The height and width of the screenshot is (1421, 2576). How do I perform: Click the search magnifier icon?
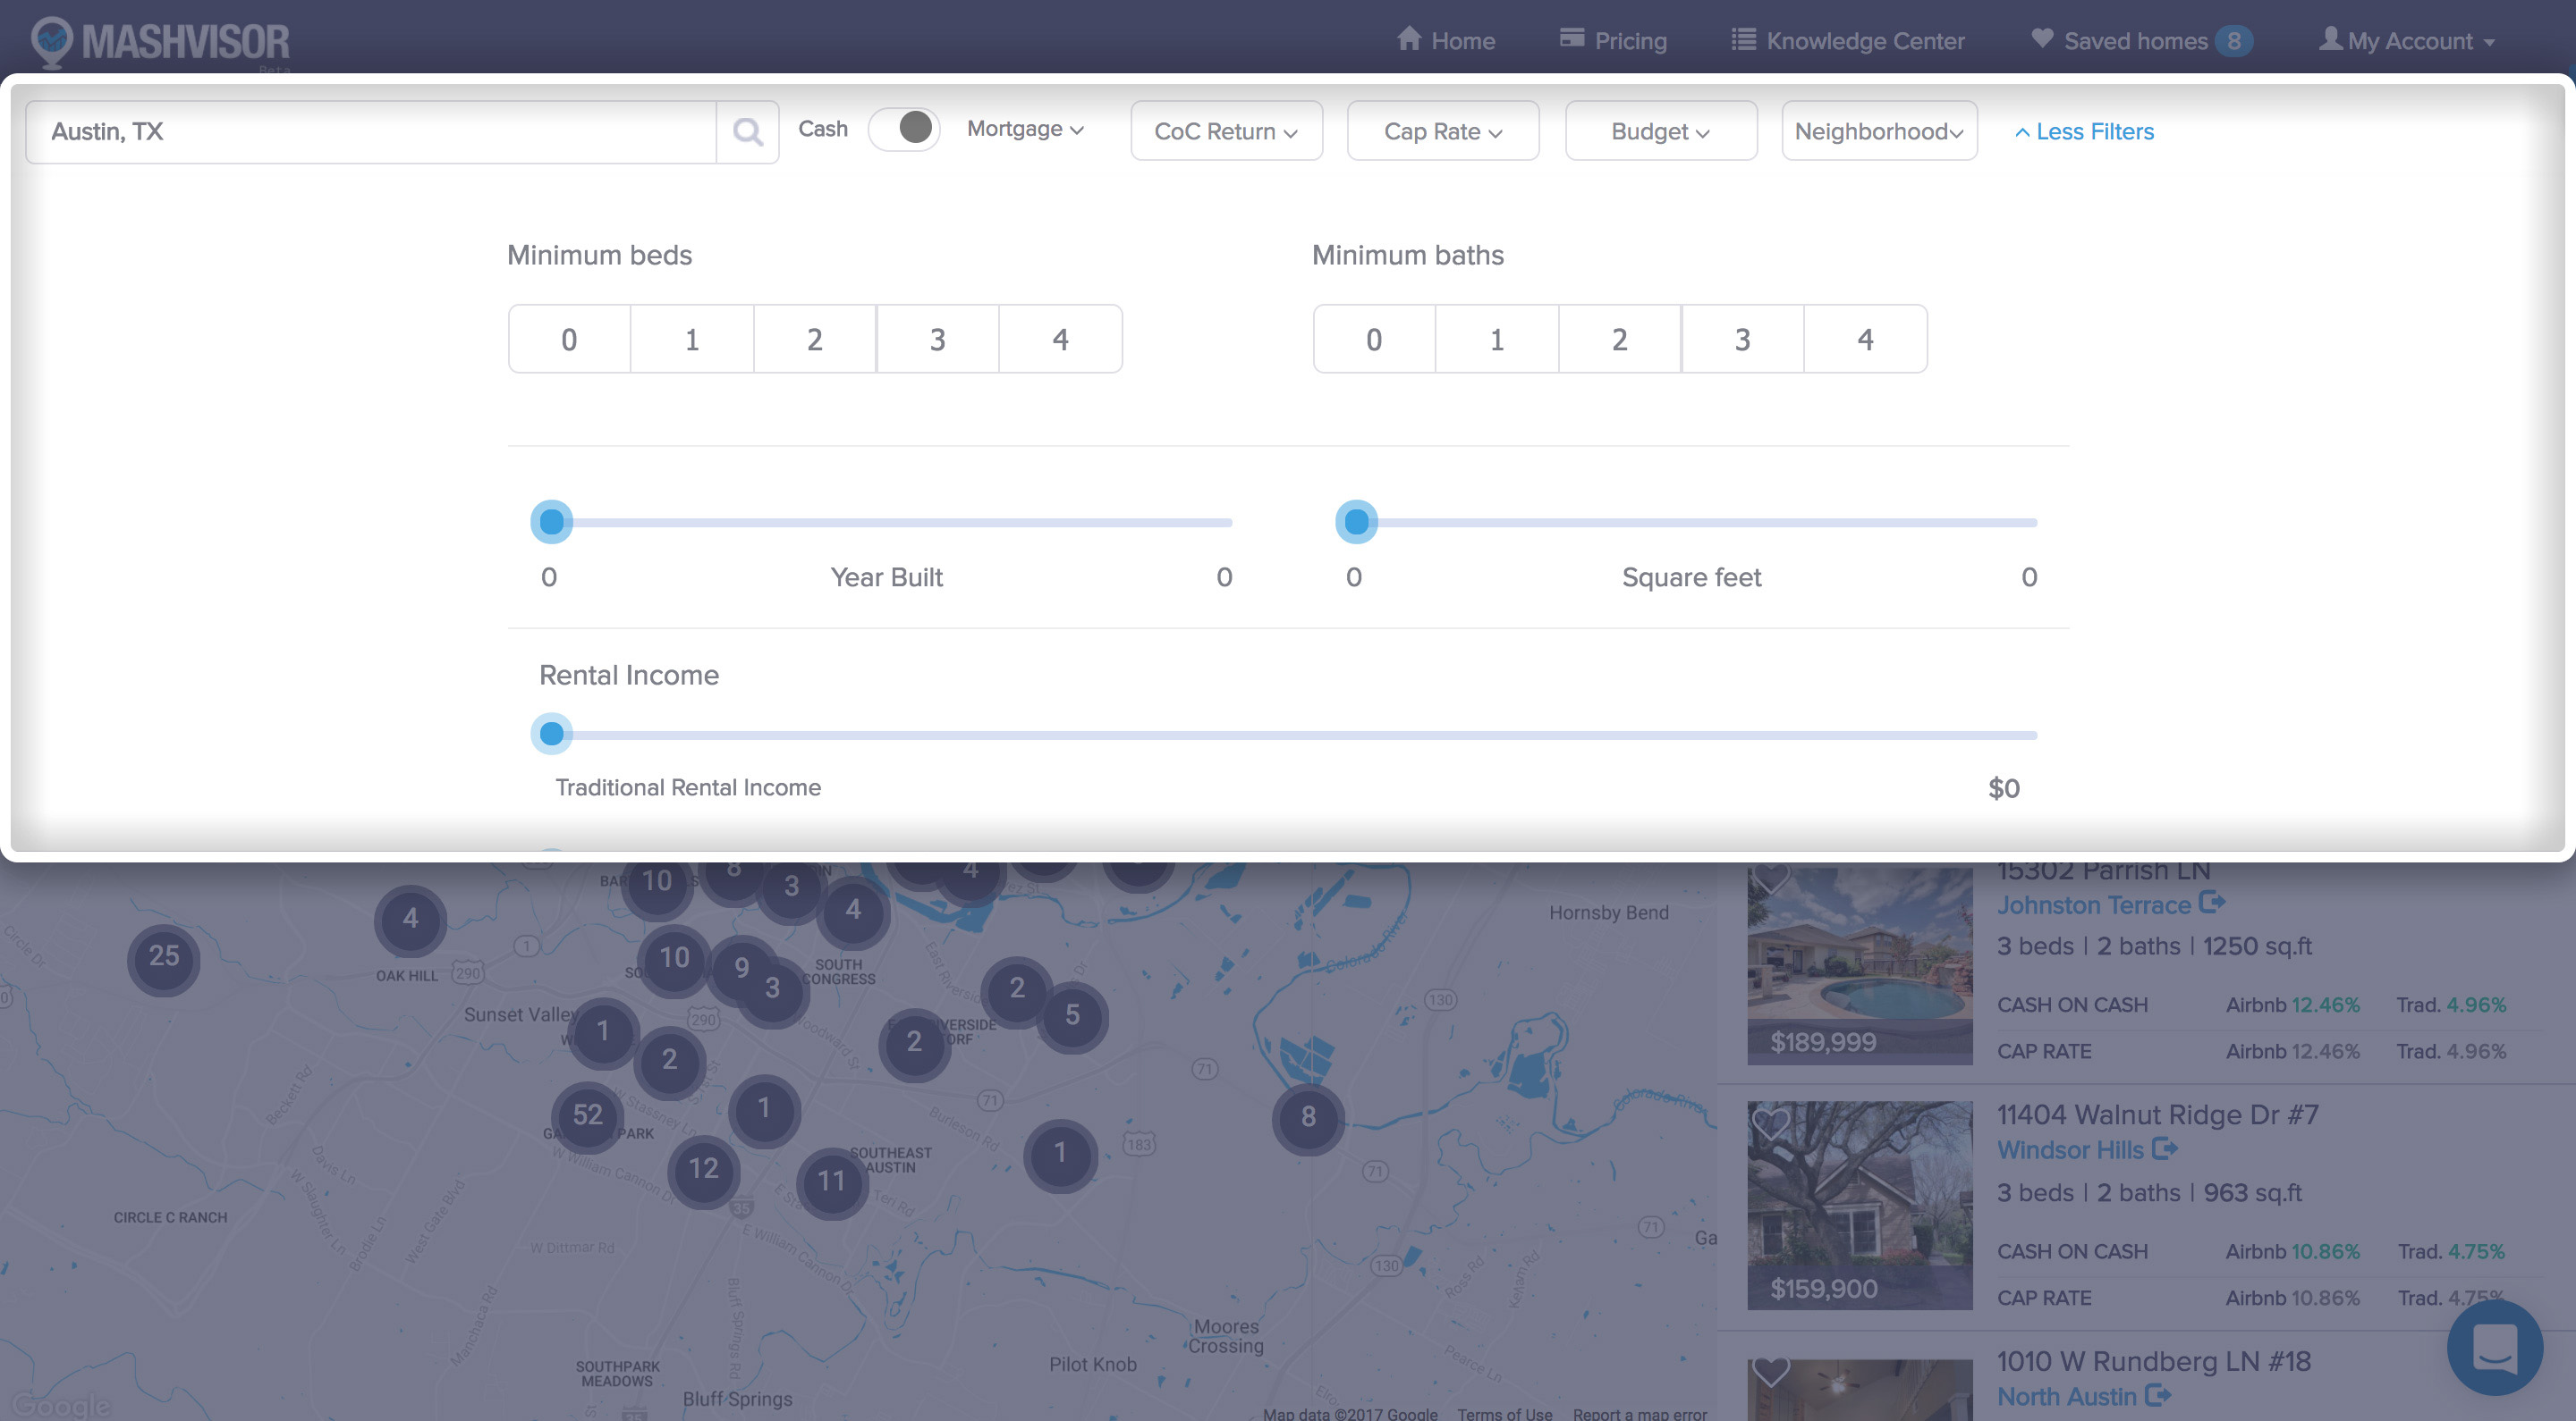(x=748, y=131)
